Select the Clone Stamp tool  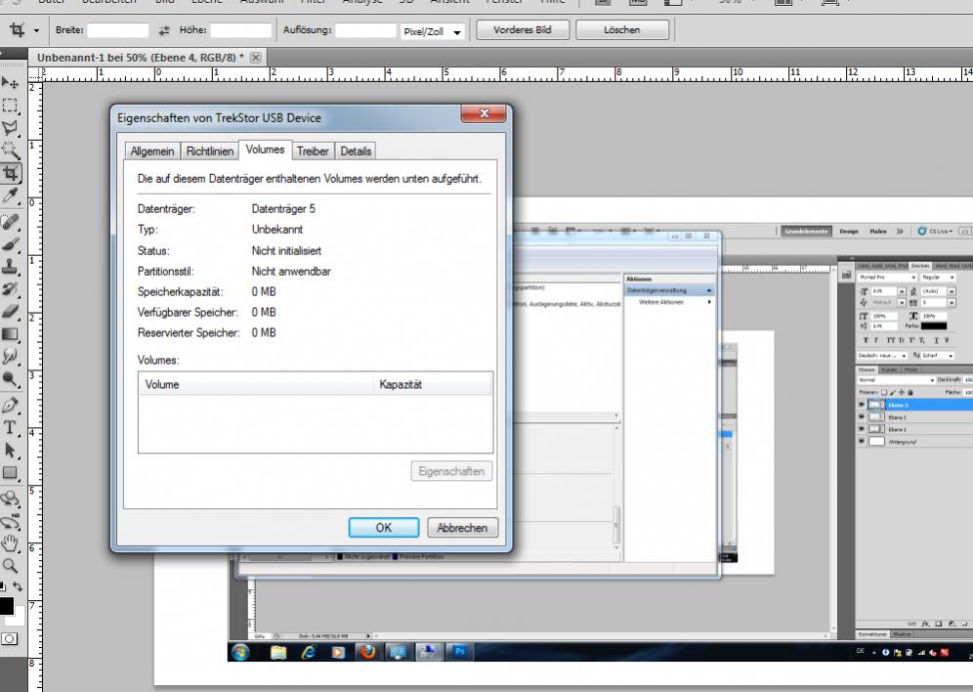pos(10,266)
